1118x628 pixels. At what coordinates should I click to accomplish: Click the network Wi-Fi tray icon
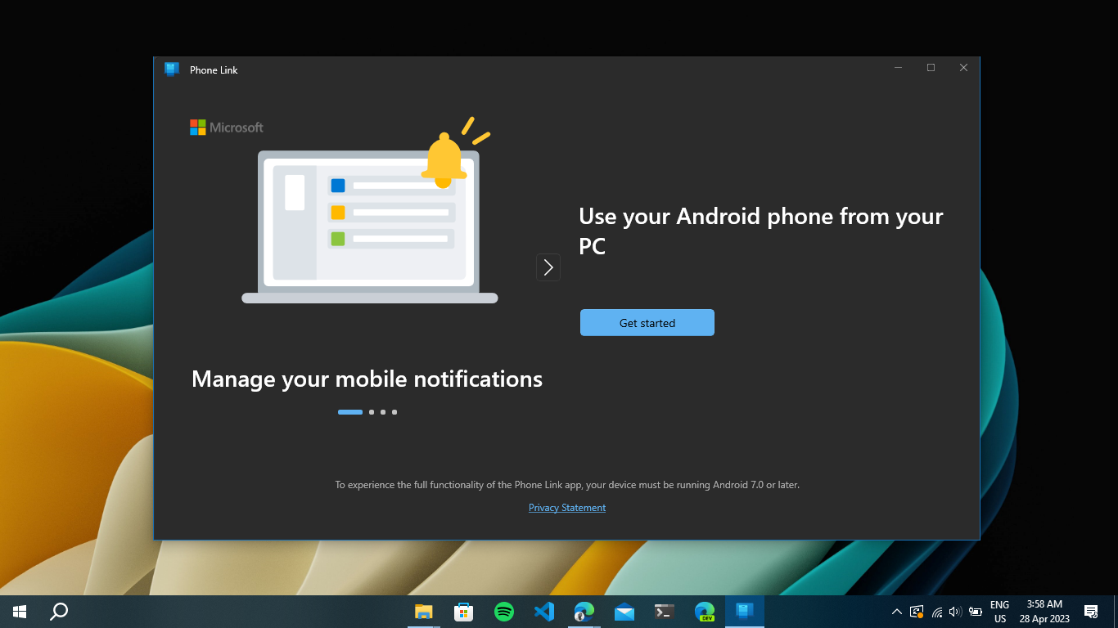[937, 612]
